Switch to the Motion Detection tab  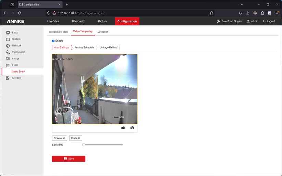point(59,32)
